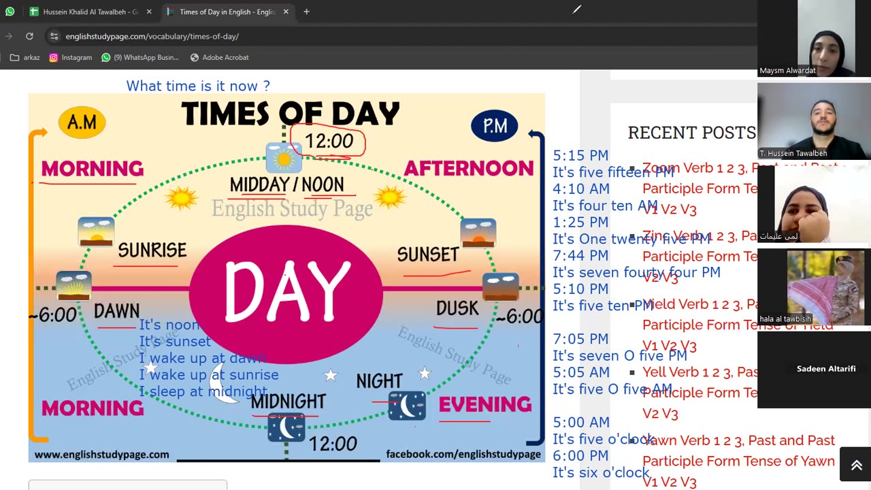
Task: Select Sadeen Altarifi's participant tile
Action: pyautogui.click(x=814, y=370)
